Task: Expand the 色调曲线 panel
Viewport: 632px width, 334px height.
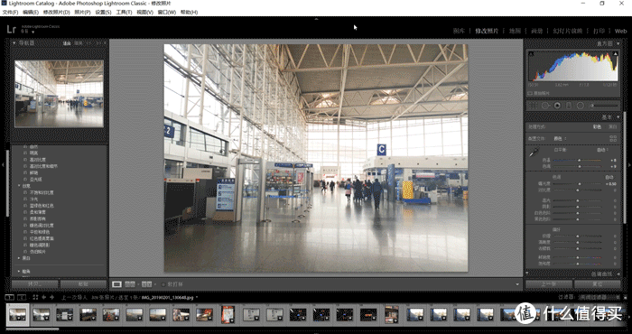Action: (x=618, y=274)
